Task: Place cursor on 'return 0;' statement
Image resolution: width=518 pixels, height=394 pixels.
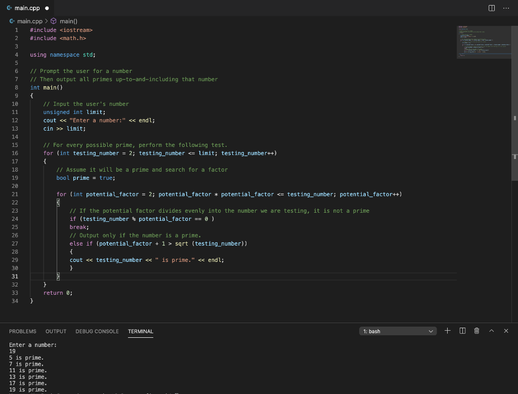Action: click(x=58, y=293)
